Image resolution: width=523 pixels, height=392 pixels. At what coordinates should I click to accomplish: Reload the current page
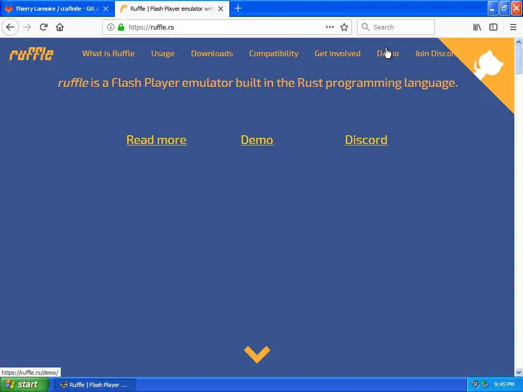tap(43, 27)
